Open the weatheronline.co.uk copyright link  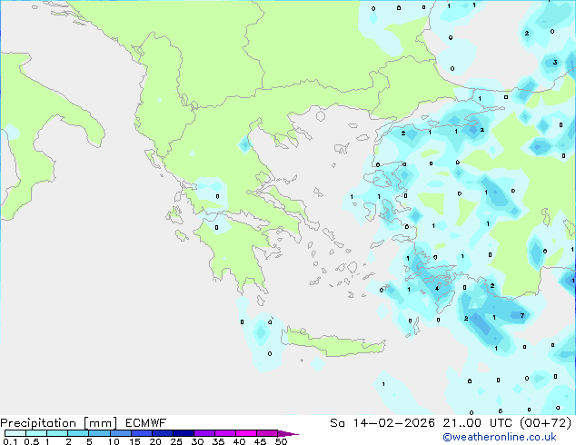[x=500, y=437]
